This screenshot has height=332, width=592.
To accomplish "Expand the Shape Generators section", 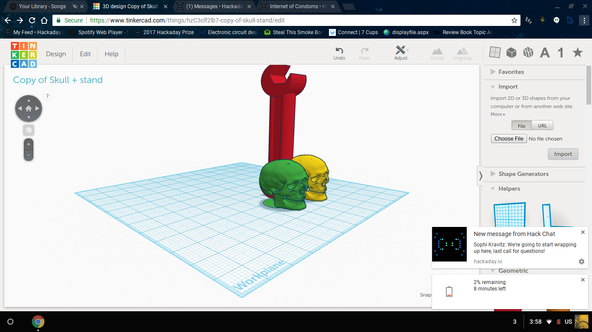I will click(523, 174).
